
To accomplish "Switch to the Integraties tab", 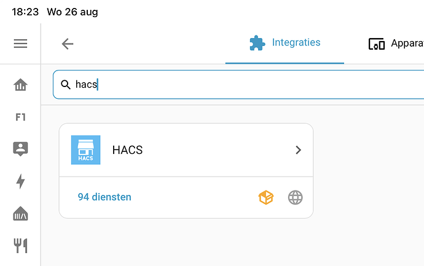I will click(x=285, y=43).
